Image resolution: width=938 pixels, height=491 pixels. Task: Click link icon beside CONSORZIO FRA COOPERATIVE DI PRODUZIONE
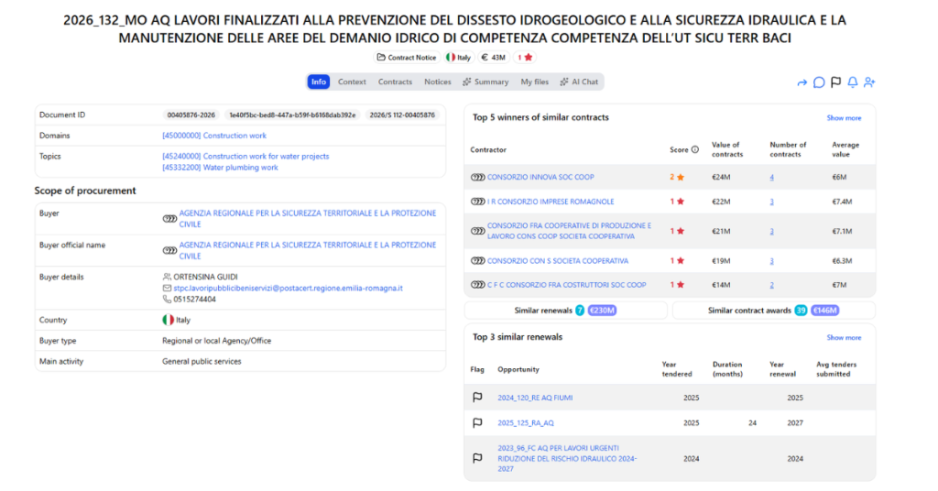coord(477,231)
